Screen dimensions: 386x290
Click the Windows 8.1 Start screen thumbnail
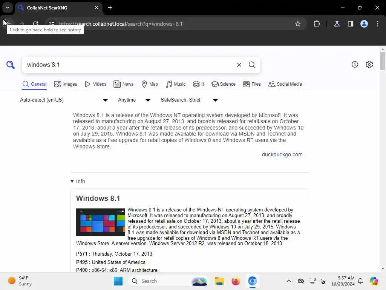pos(100,222)
